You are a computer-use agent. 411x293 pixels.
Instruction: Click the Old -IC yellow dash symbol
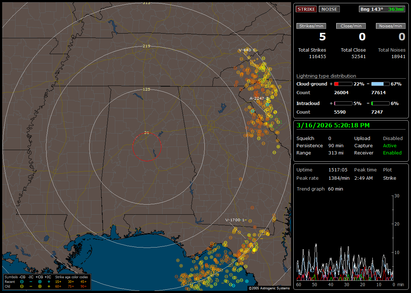(31, 286)
